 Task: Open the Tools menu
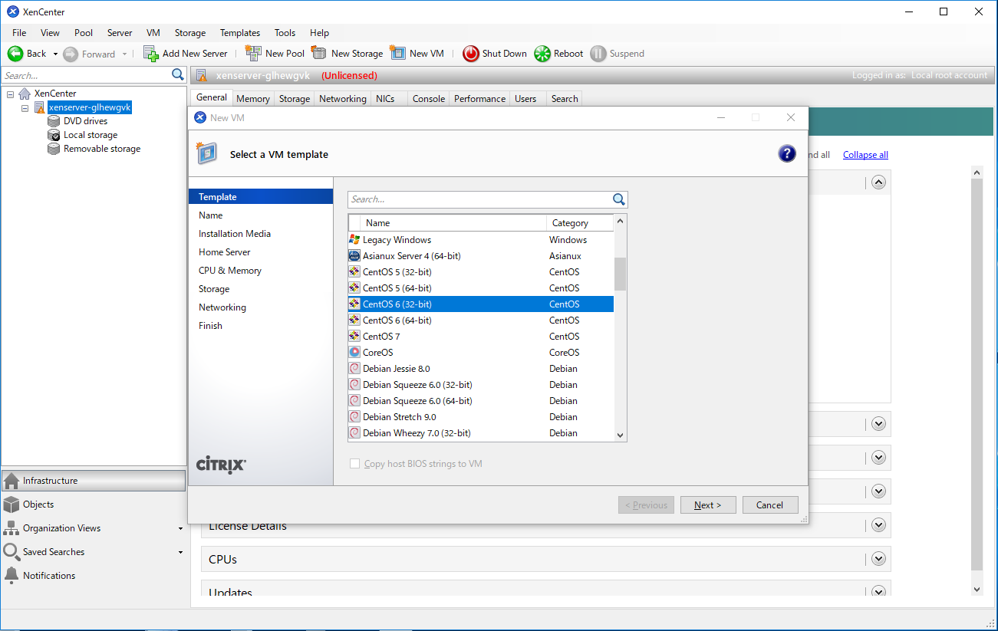[x=285, y=33]
